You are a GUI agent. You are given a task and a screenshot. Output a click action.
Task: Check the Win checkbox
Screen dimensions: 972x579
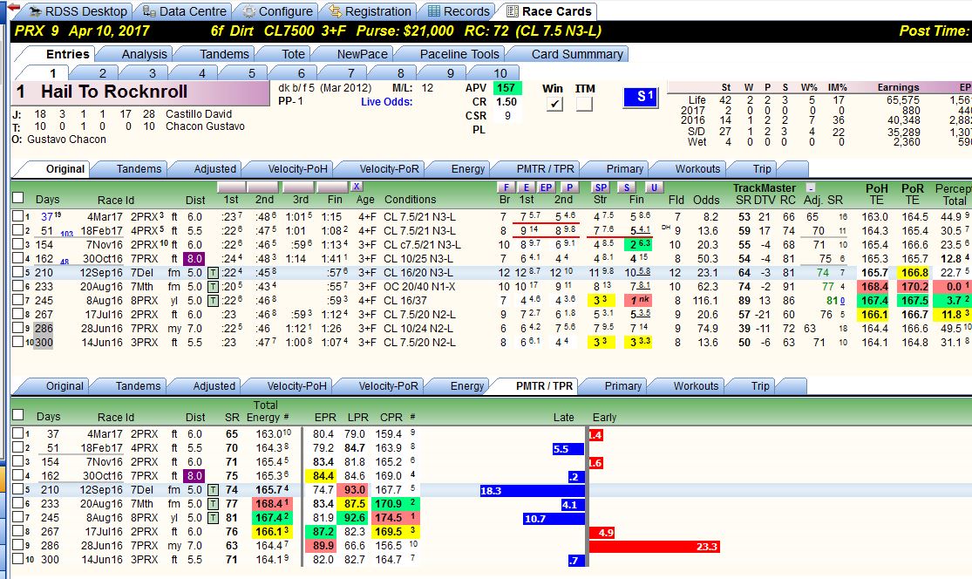point(554,104)
